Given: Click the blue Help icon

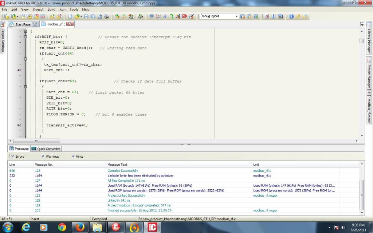Looking at the screenshot, I should point(291,16).
